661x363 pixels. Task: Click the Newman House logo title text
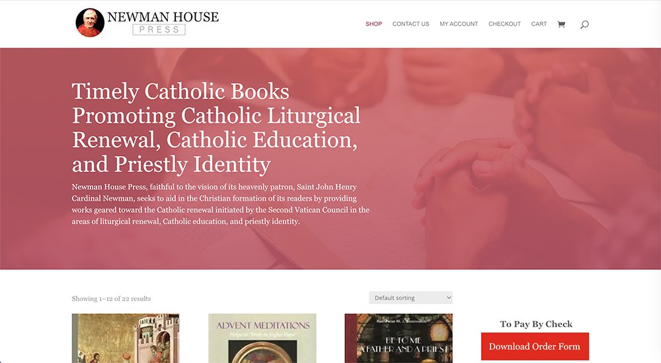[x=163, y=17]
